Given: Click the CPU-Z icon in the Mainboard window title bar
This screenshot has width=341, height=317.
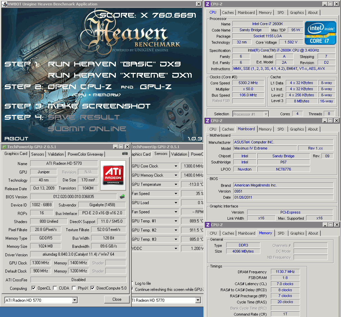Looking at the screenshot, I should click(x=208, y=121).
